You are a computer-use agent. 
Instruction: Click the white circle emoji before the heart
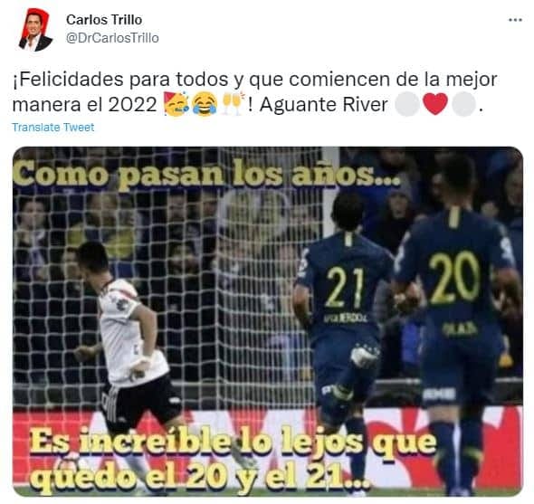(x=407, y=104)
